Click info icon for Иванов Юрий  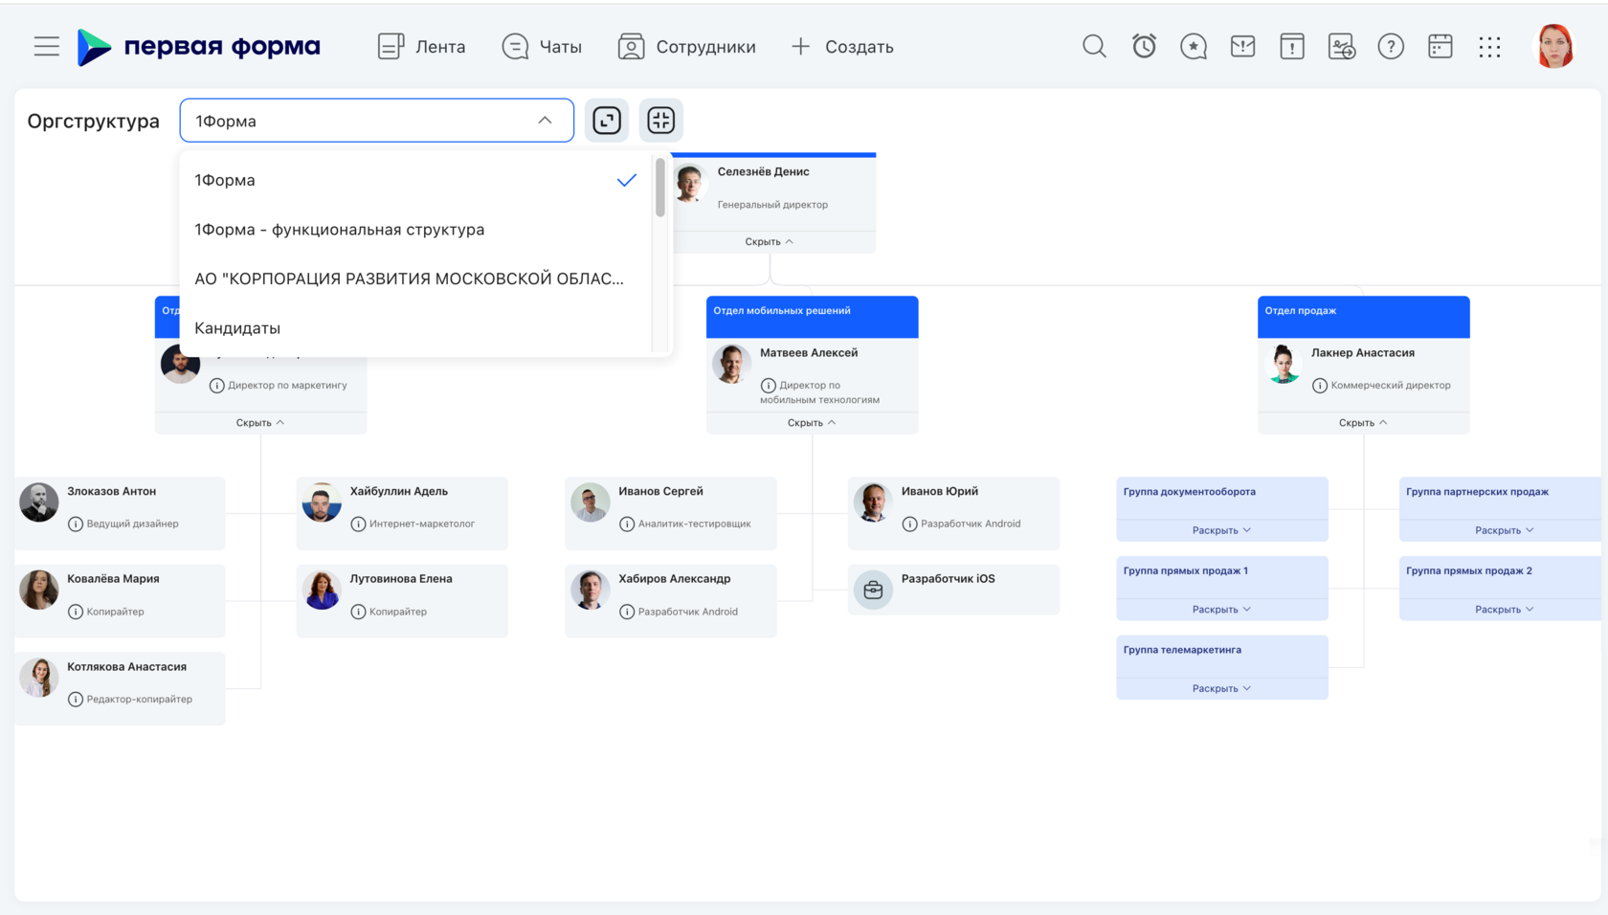coord(909,524)
